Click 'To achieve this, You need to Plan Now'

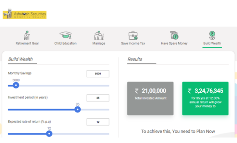click(x=178, y=131)
